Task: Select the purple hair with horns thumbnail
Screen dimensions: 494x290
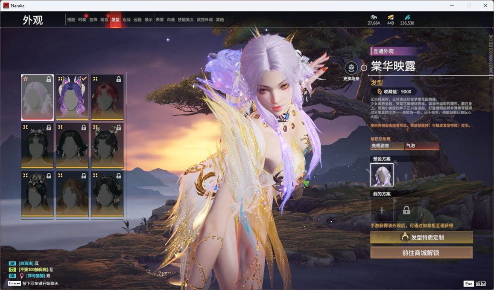Action: coord(72,97)
